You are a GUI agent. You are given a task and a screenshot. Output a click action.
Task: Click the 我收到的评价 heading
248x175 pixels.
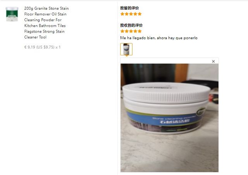[131, 25]
